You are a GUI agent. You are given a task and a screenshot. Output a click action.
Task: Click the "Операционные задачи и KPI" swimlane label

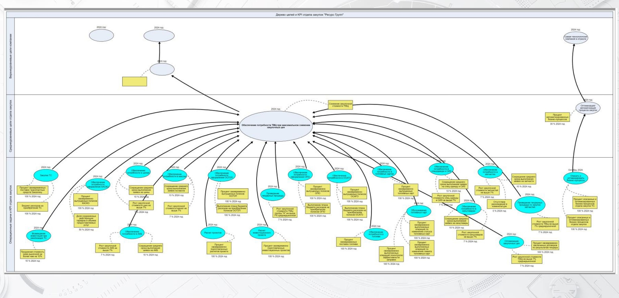(11, 215)
